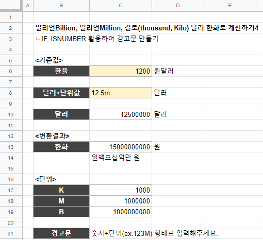The height and width of the screenshot is (240, 263).
Task: Click the 달러 unit text beside 12500000
Action: (160, 114)
